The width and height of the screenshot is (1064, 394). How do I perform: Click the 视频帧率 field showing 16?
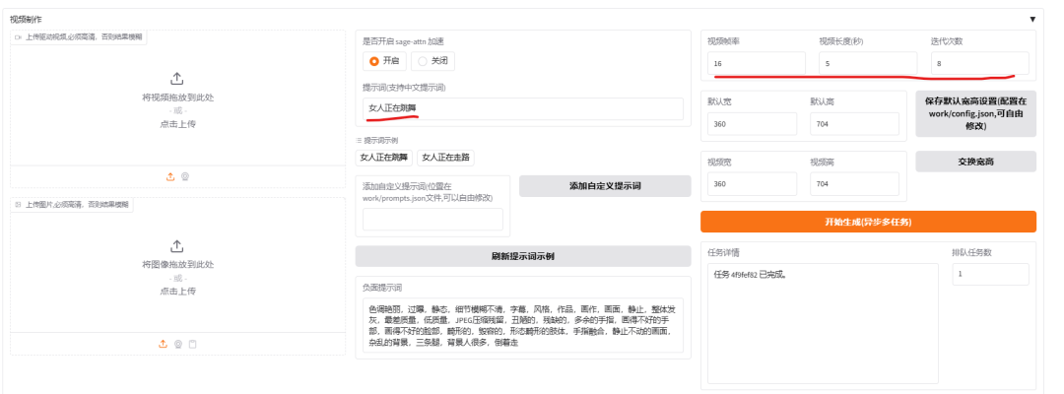[x=757, y=63]
